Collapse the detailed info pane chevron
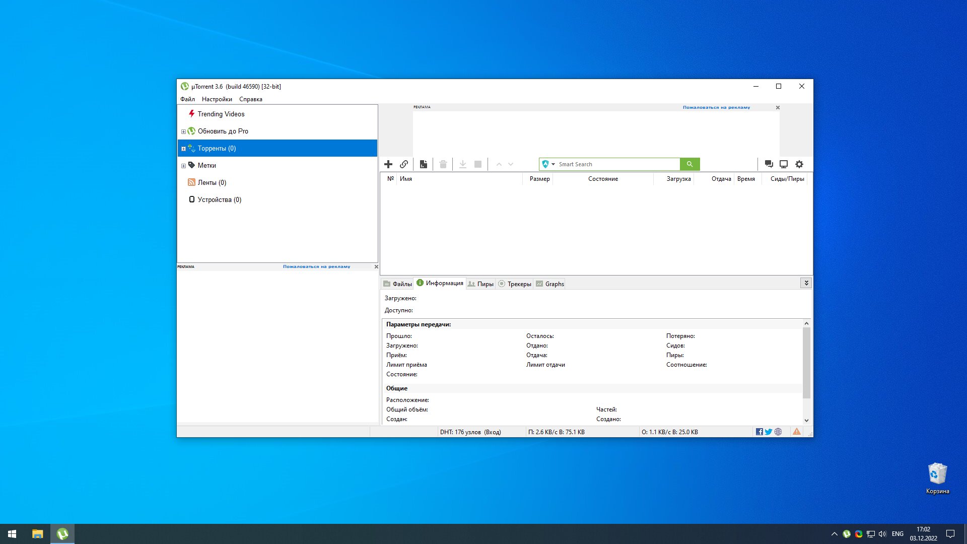This screenshot has height=544, width=967. point(806,283)
